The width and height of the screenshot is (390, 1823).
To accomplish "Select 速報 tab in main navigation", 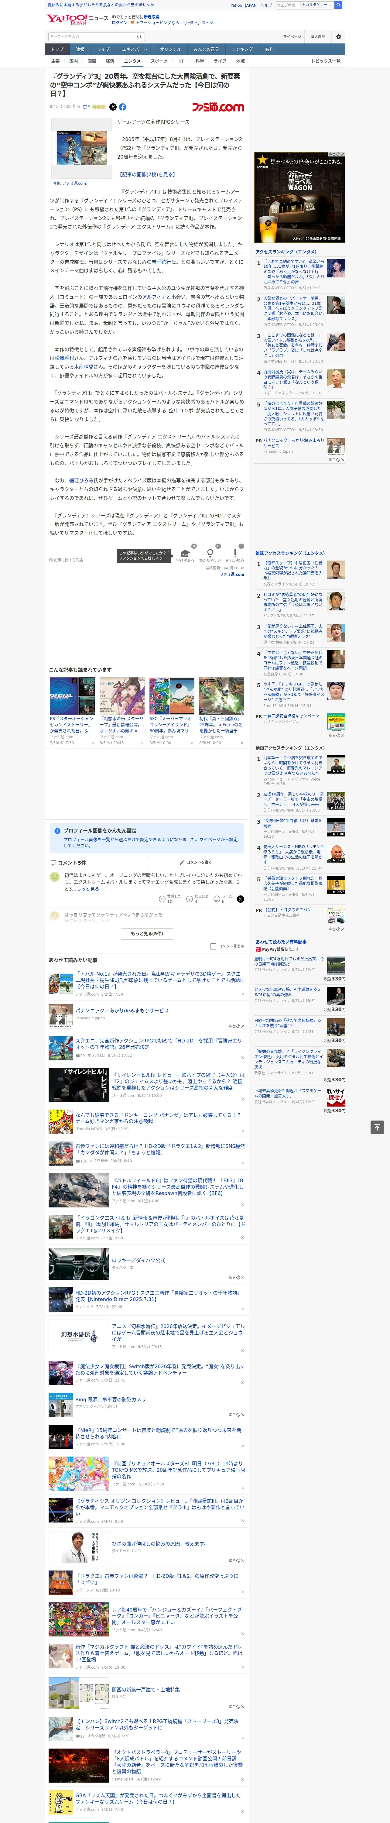I will tap(80, 50).
